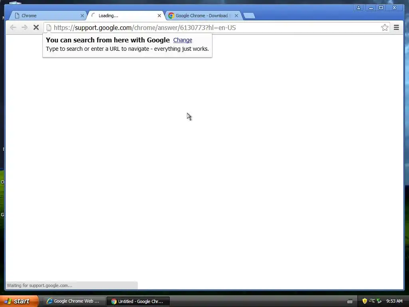Restore down the Chrome window

coord(381,8)
